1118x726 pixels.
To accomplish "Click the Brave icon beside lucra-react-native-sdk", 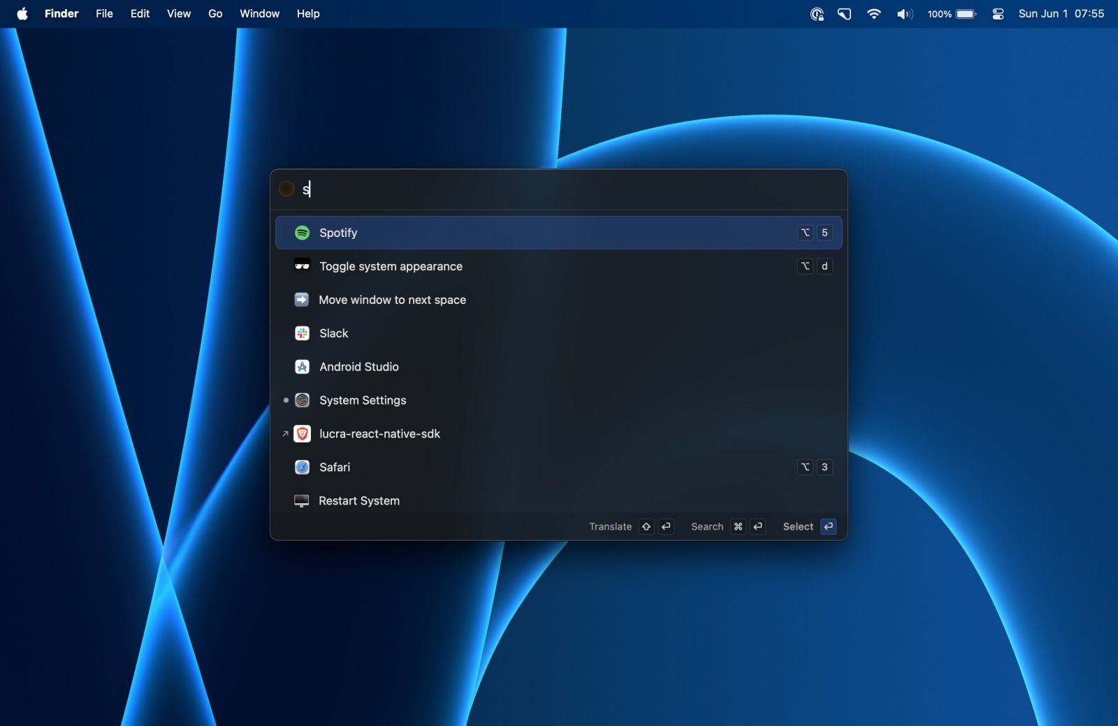I will (x=302, y=434).
